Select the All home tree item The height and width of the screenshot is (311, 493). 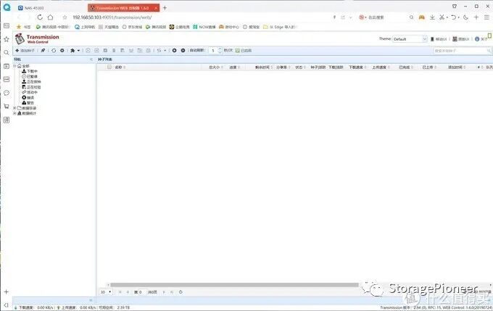click(23, 66)
